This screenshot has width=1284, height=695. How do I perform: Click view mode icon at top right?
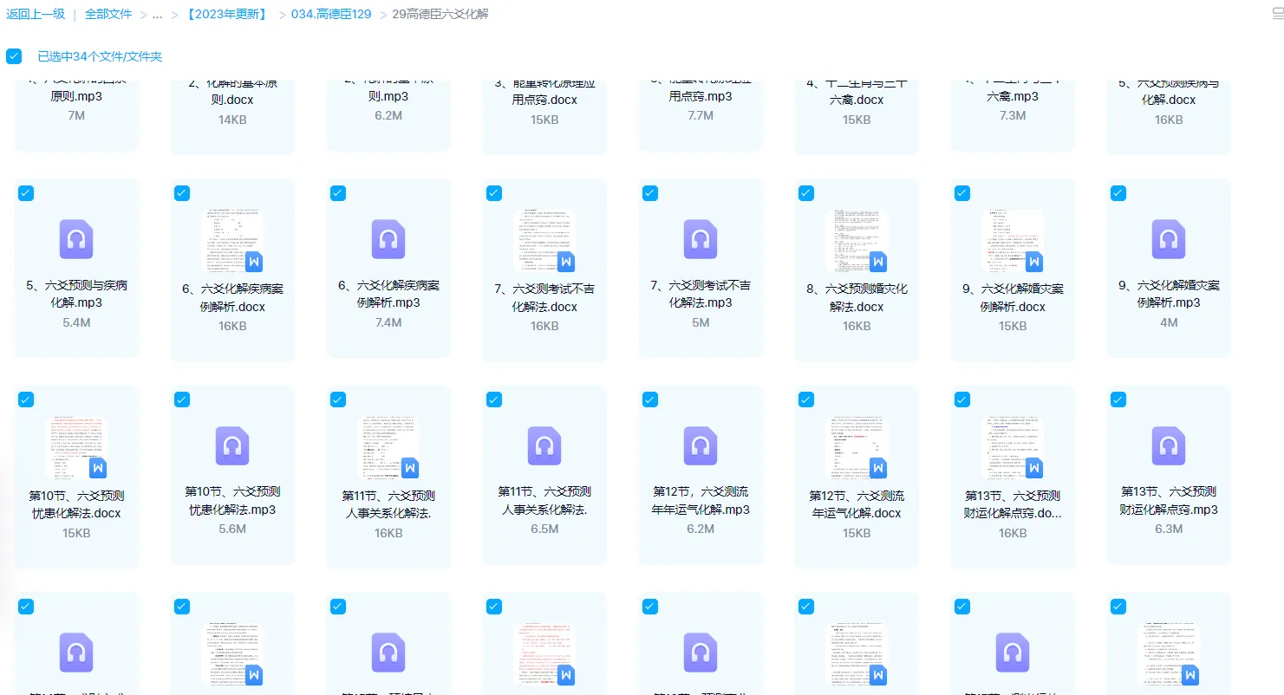[x=1278, y=14]
